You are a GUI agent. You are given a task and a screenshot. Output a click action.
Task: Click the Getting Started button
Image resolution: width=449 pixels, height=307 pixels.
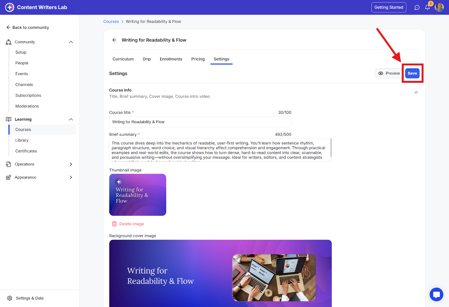pos(389,8)
